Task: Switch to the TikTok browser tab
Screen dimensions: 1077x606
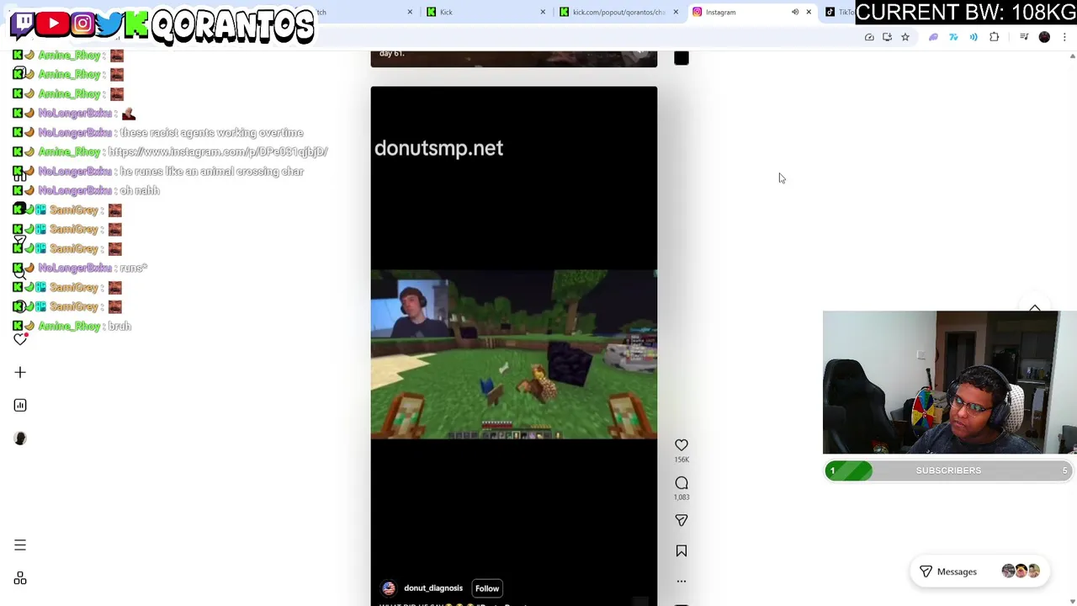Action: (841, 12)
